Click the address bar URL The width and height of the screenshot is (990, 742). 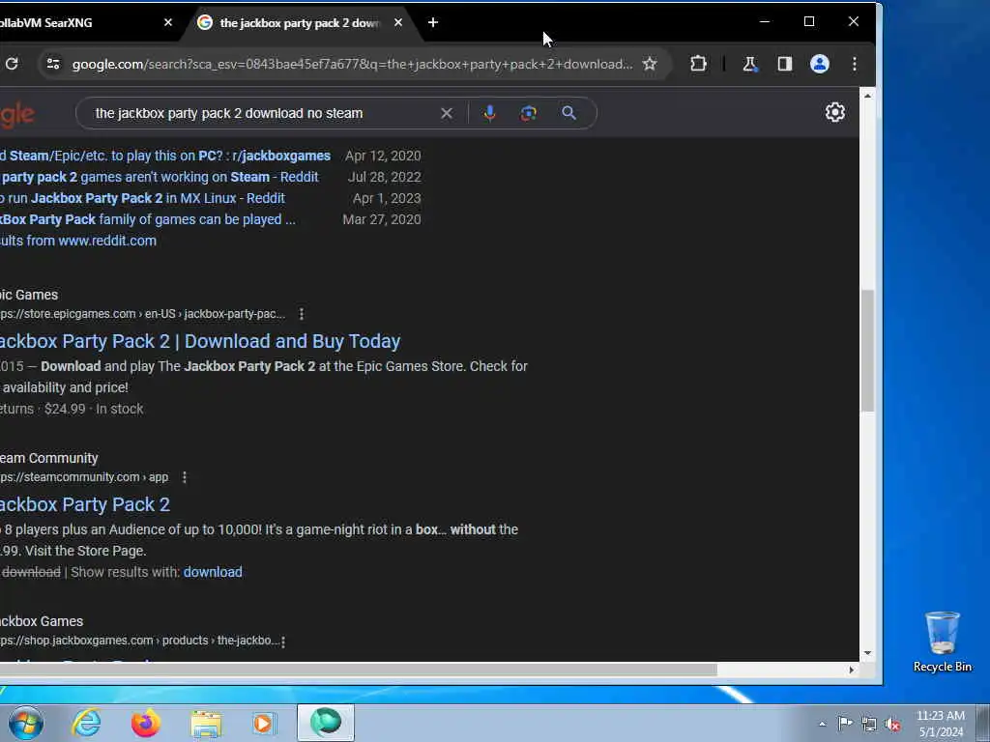(x=352, y=65)
